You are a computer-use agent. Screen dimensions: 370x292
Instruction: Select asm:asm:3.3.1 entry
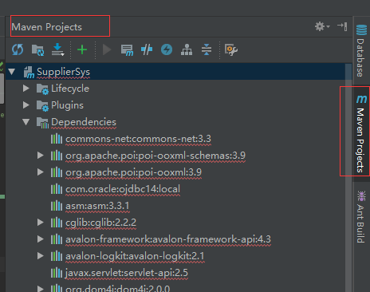97,206
